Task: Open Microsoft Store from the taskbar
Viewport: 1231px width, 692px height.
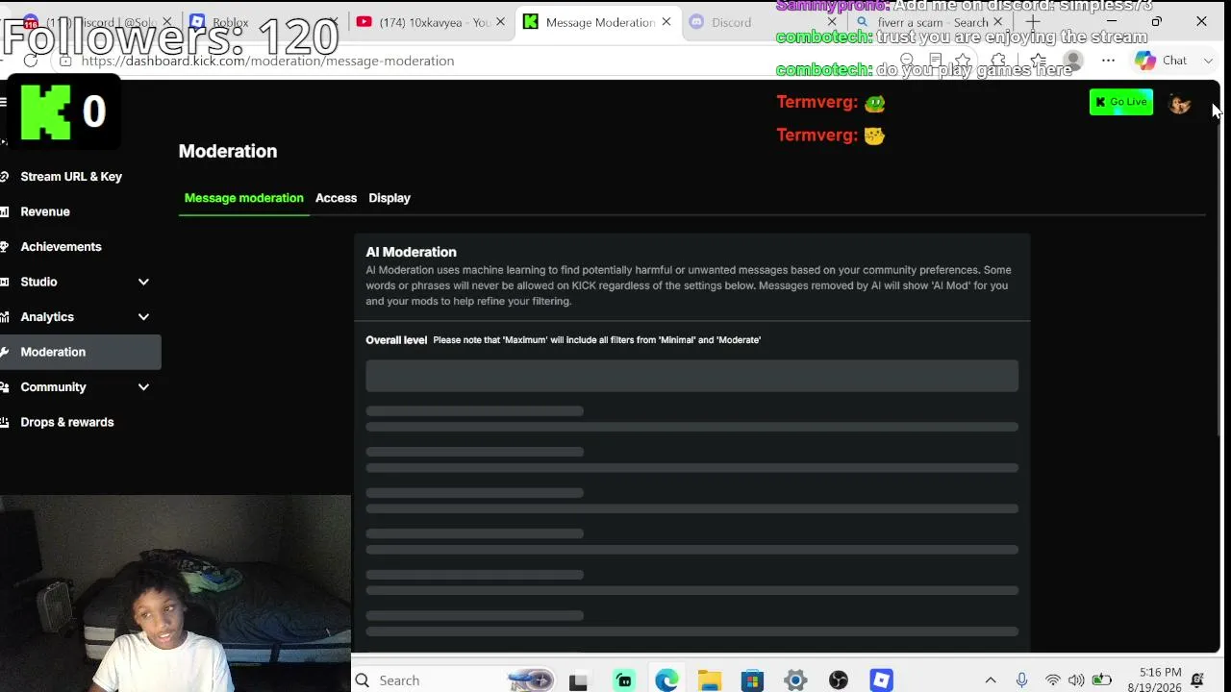Action: pos(752,681)
